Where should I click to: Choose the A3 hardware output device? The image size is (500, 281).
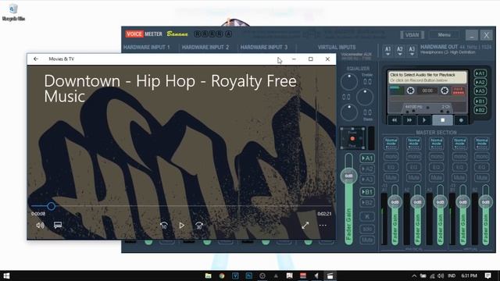coord(412,51)
